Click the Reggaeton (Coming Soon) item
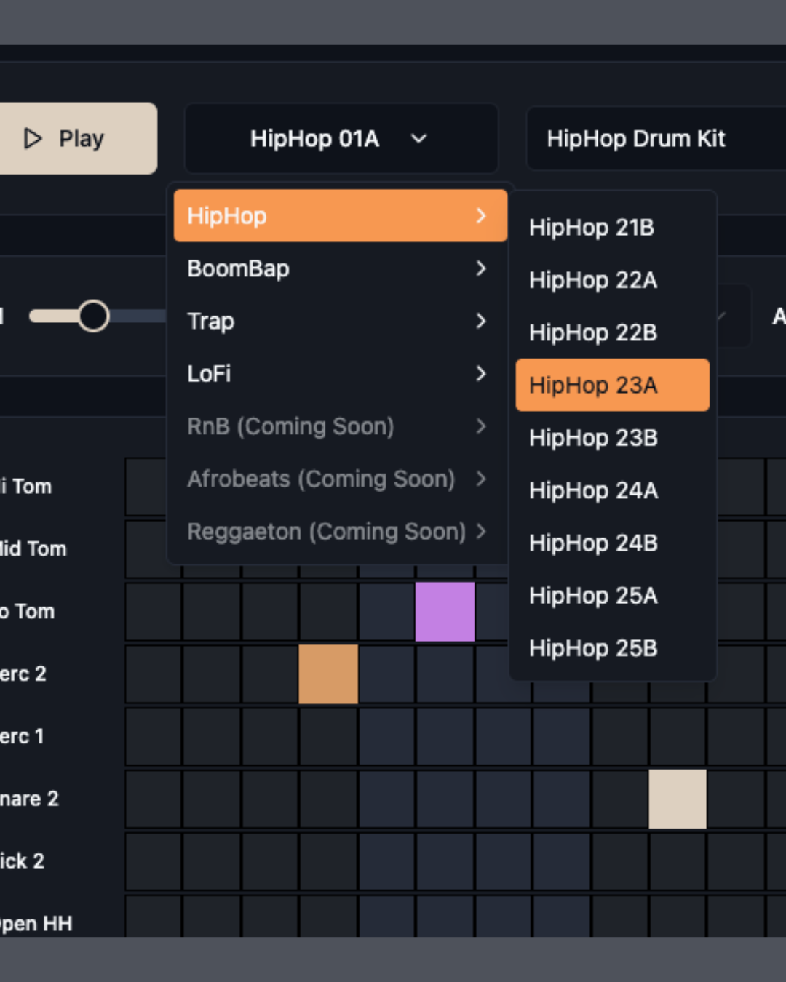 pyautogui.click(x=326, y=532)
